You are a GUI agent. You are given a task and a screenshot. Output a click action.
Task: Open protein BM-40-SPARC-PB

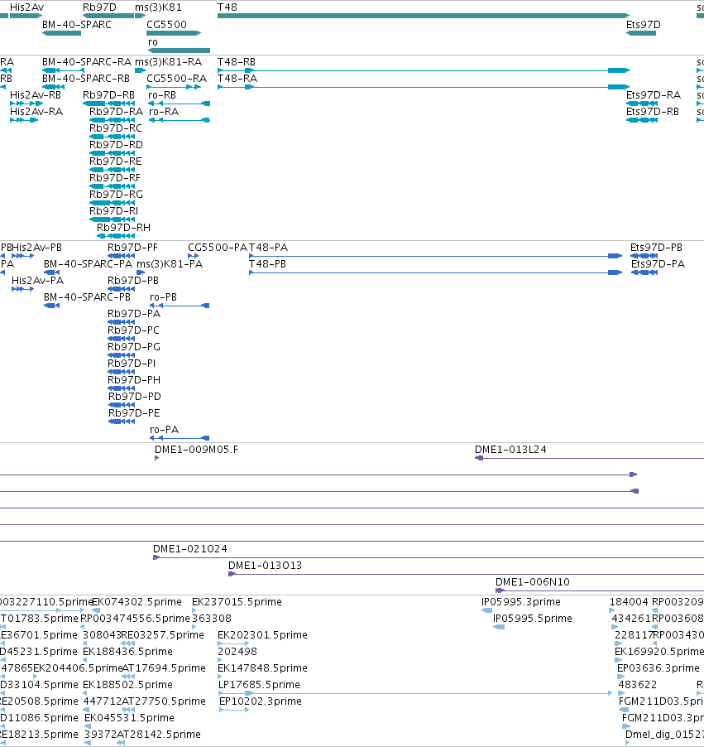point(87,296)
